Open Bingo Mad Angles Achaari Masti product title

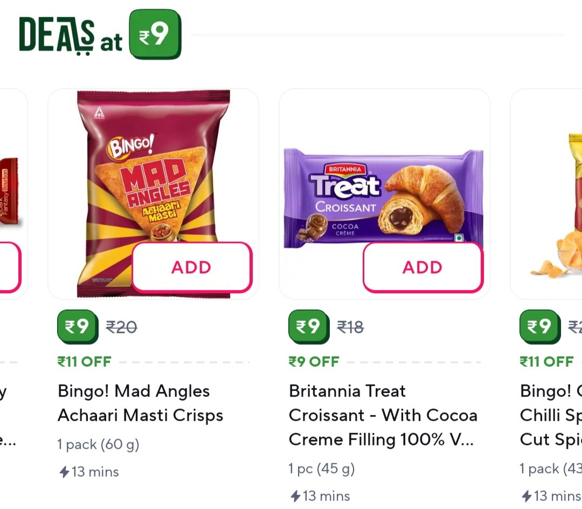140,403
